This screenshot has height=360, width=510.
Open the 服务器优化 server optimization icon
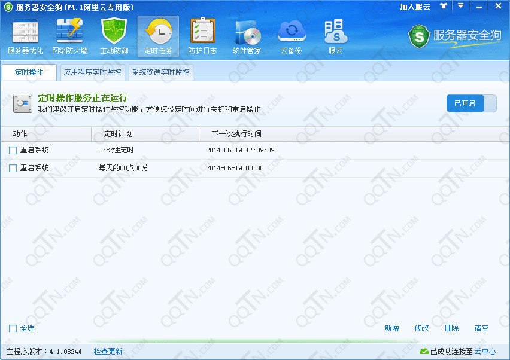[25, 36]
